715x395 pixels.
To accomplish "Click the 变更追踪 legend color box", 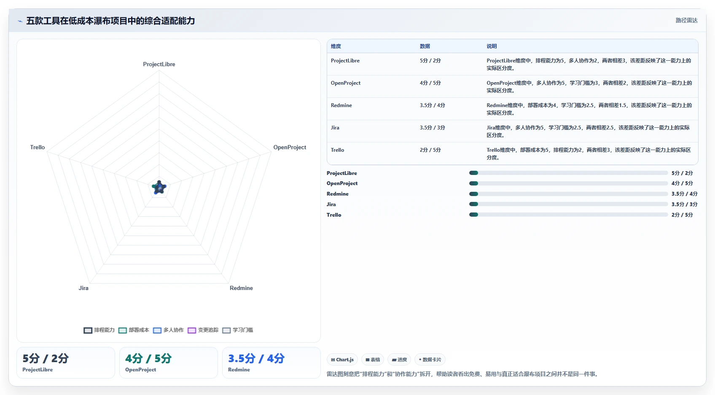I will 192,331.
